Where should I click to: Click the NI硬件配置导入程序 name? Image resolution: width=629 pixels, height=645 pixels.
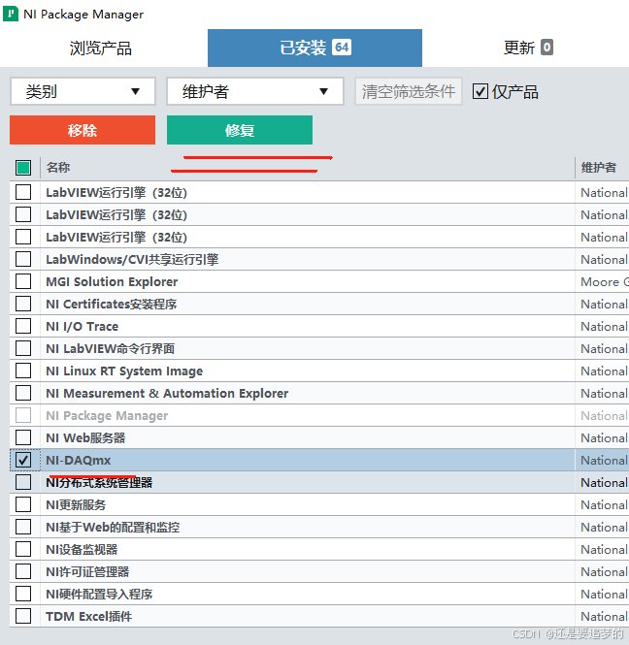point(99,594)
